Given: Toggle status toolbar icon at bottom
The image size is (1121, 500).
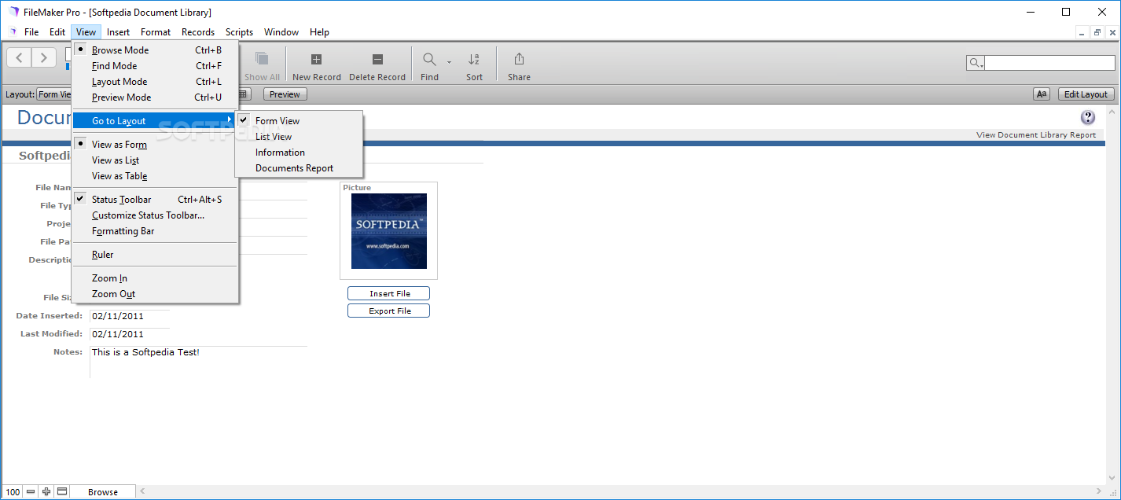Looking at the screenshot, I should pos(62,491).
